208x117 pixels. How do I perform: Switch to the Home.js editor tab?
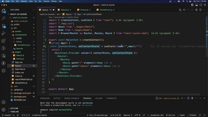click(x=84, y=10)
